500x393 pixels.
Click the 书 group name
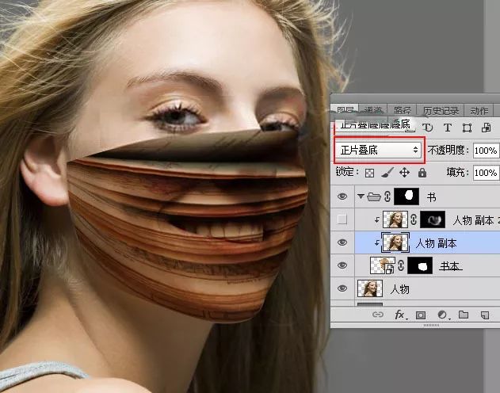coord(431,197)
